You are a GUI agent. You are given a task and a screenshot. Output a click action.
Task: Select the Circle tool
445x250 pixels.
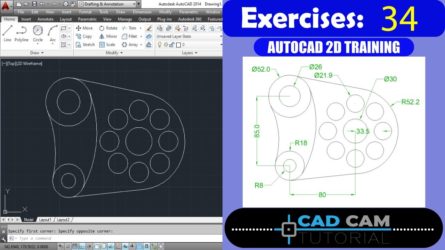point(38,34)
